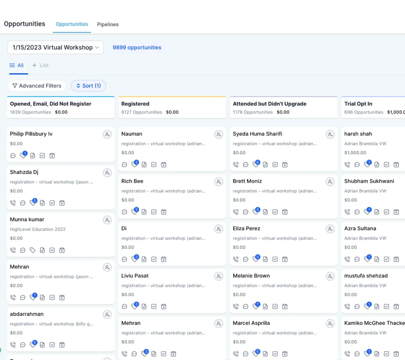The image size is (405, 360).
Task: Click the calendar appointment icon on Rich Bee card
Action: click(x=164, y=212)
